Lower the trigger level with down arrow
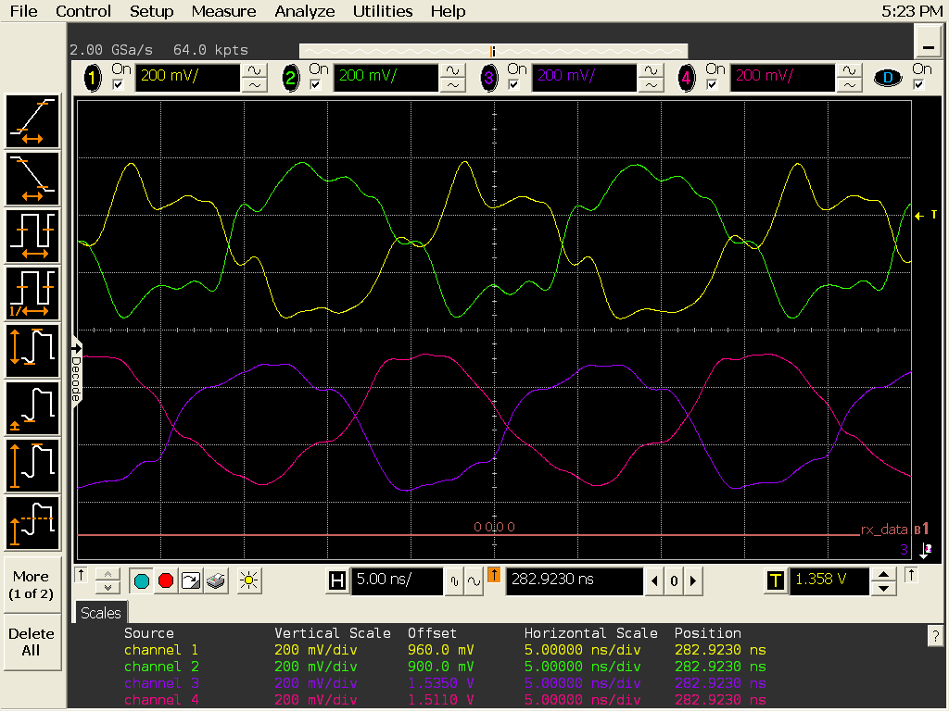Viewport: 949px width, 711px height. click(x=883, y=588)
